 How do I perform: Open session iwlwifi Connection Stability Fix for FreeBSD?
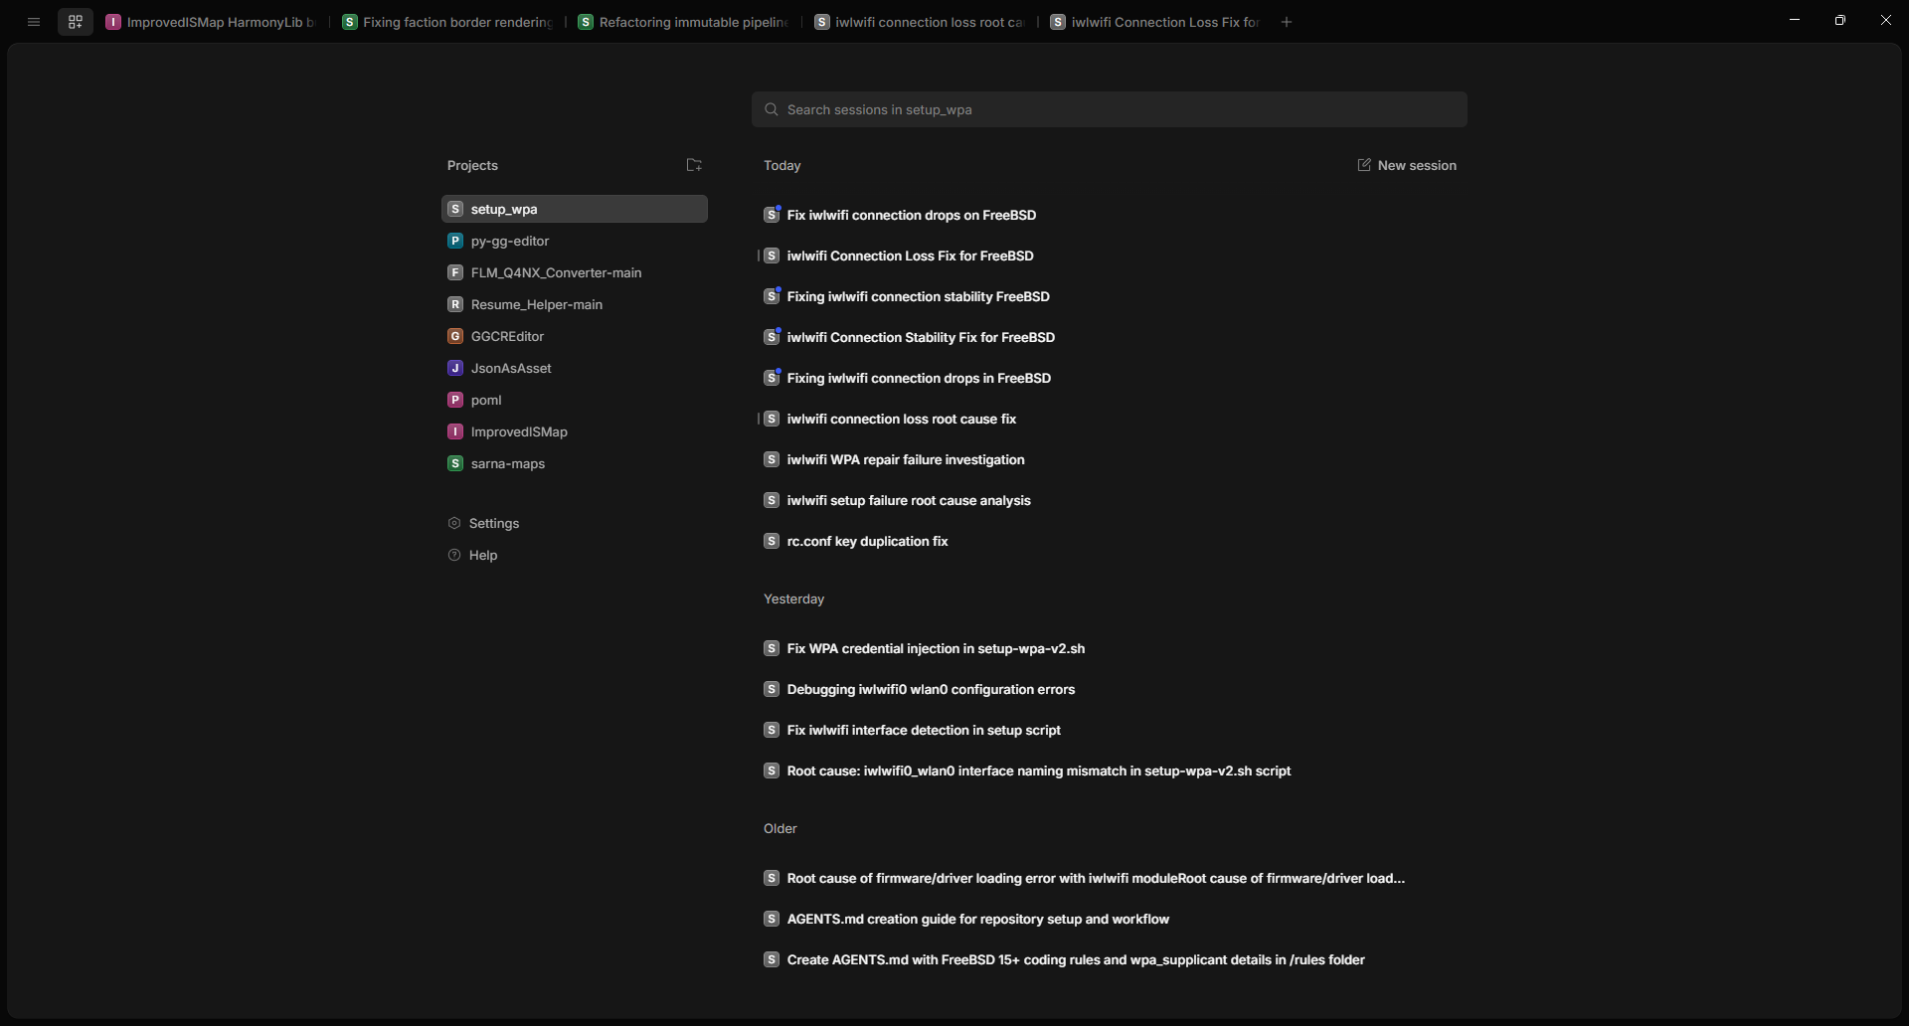[1110, 337]
